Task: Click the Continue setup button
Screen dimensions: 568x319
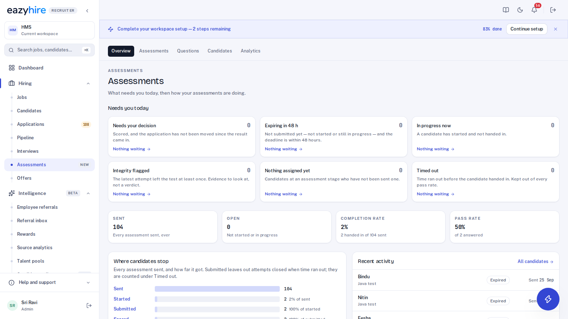Action: point(527,29)
